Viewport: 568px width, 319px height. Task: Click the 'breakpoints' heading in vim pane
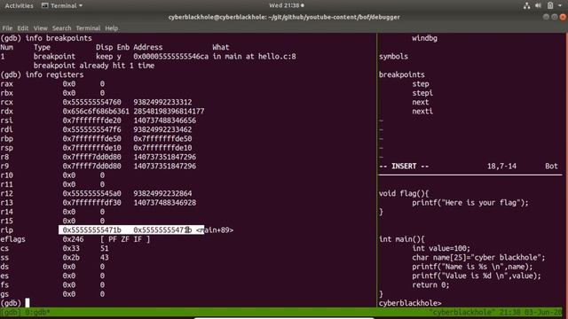pos(402,74)
